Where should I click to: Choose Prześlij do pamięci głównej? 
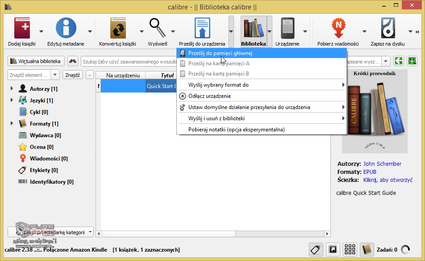(x=262, y=53)
